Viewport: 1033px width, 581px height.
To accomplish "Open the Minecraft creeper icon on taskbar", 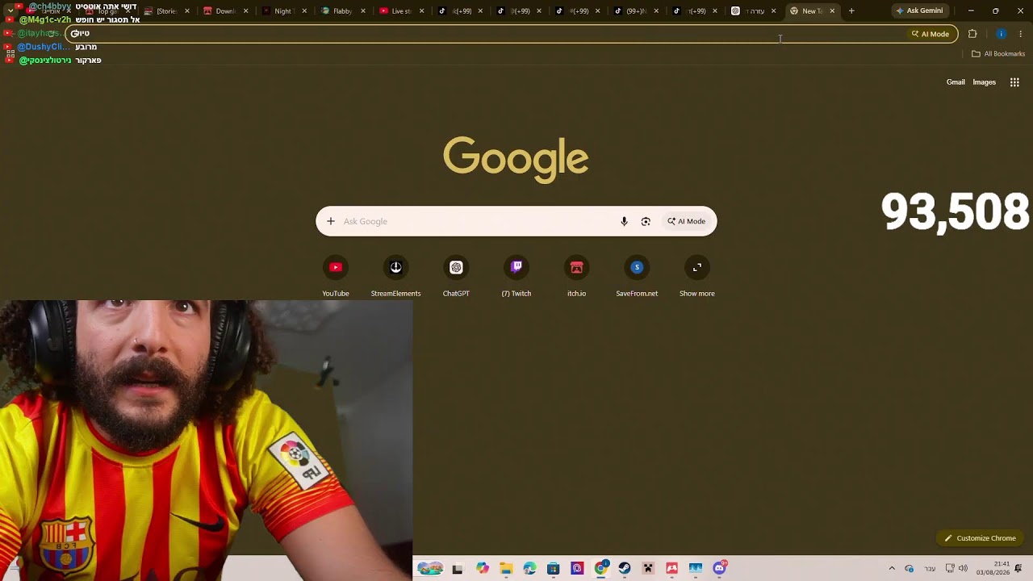I will point(648,568).
